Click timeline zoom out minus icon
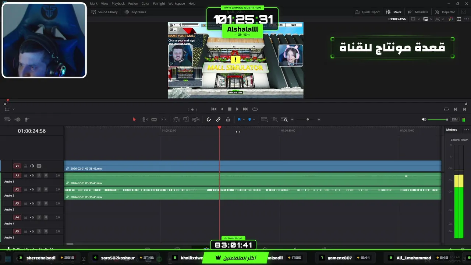The height and width of the screenshot is (265, 471). click(x=293, y=120)
